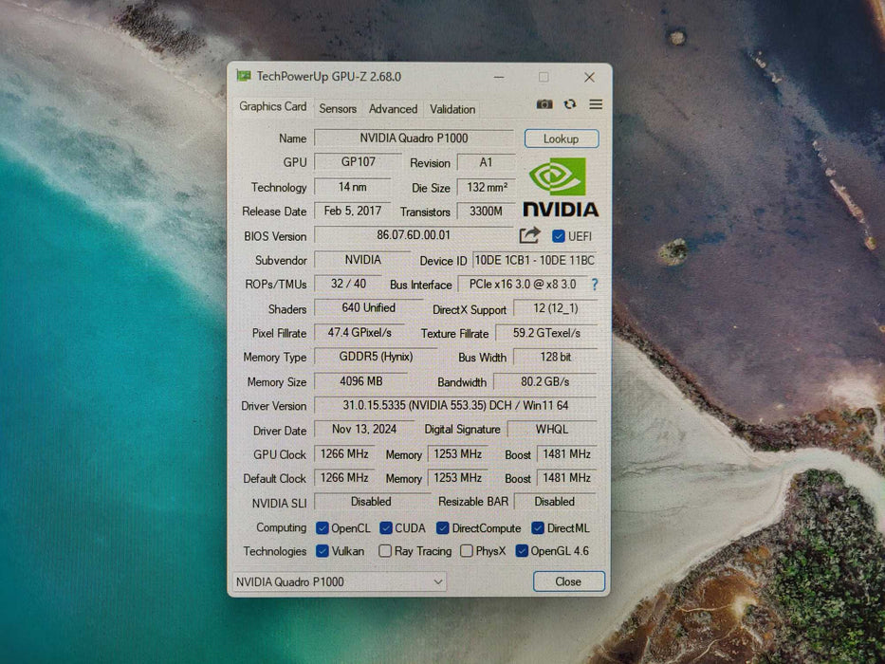
Task: Open the hamburger menu icon
Action: [595, 104]
